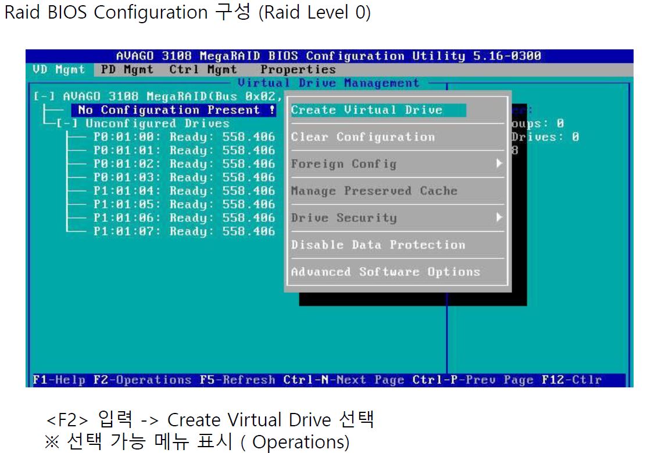Click F5-Refresh in the bottom status bar
The image size is (658, 453).
237,380
